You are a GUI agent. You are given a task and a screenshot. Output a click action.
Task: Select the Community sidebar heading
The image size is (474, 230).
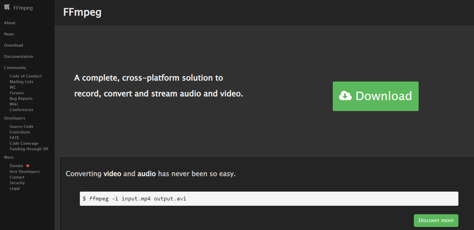(x=15, y=68)
